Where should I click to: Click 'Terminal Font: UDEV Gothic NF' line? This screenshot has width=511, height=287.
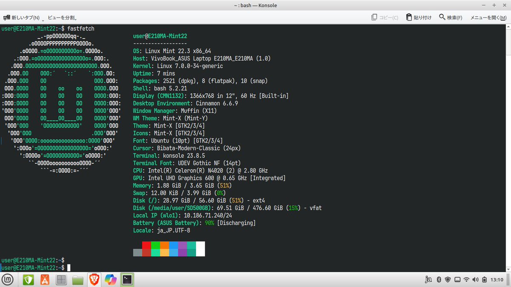coord(187,163)
